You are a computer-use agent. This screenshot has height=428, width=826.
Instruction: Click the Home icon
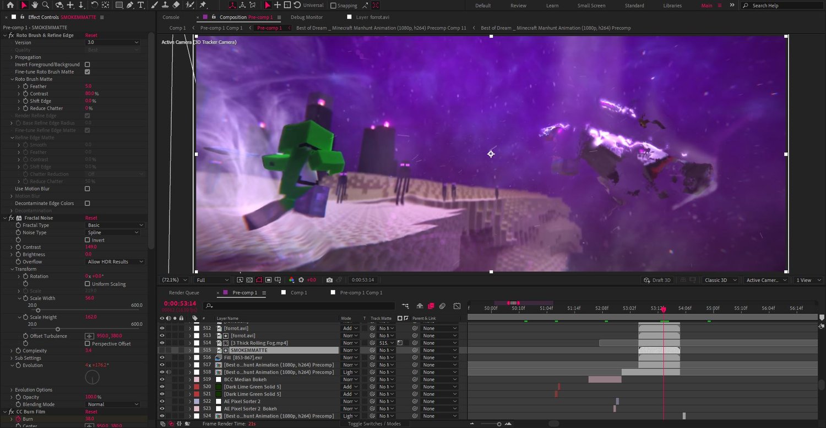[x=10, y=5]
